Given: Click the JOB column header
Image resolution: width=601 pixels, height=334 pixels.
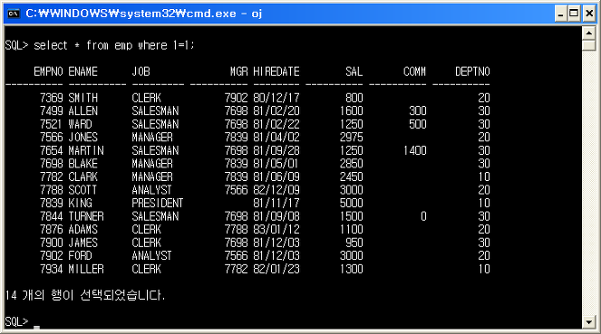Looking at the screenshot, I should 141,72.
